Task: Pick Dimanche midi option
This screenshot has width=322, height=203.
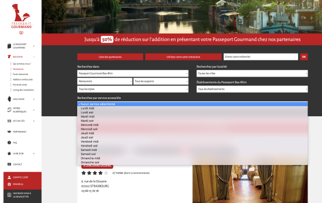Action: pyautogui.click(x=192, y=158)
